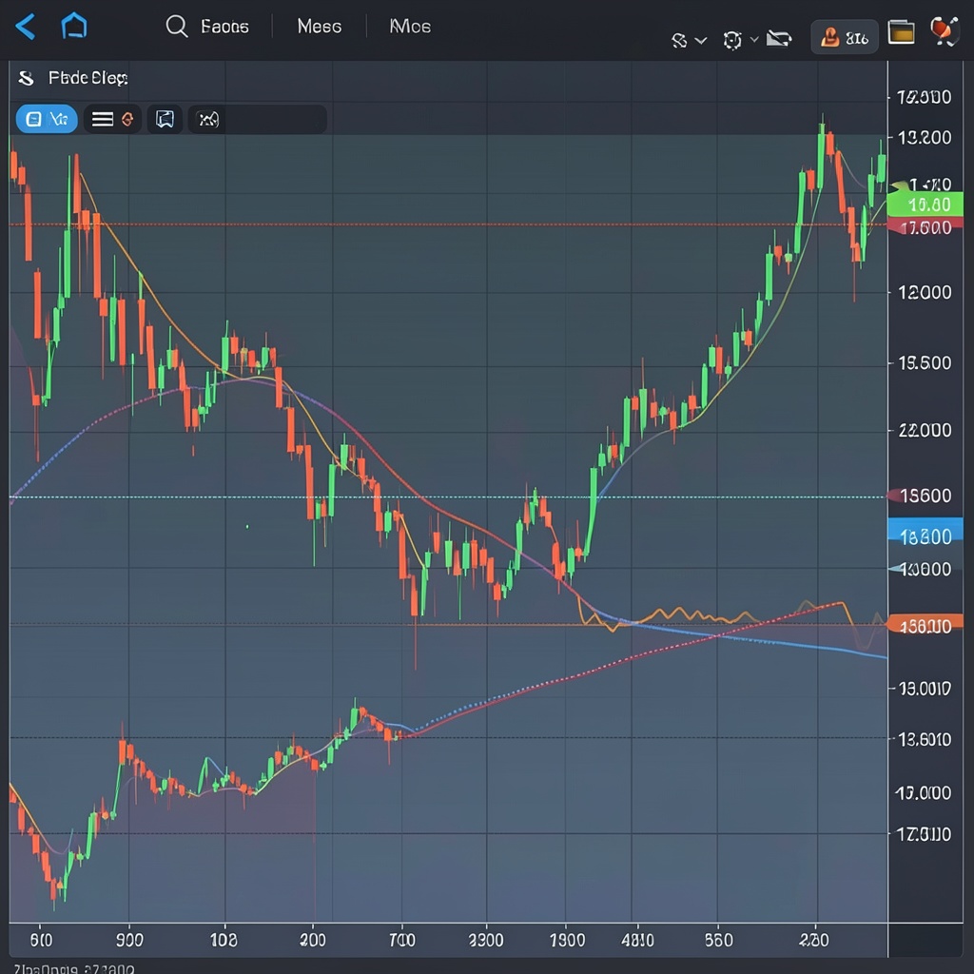Open the yellow folder wallet icon
This screenshot has height=974, width=974.
[901, 32]
